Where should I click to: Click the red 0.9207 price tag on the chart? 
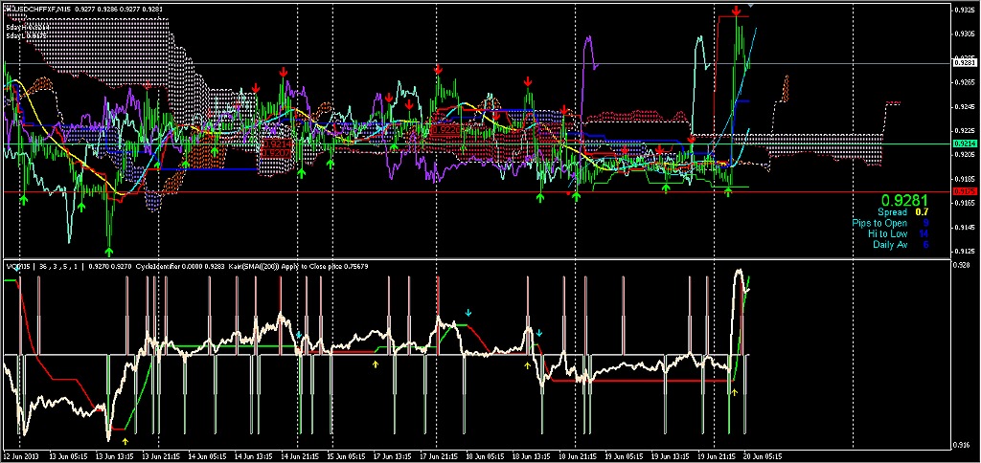tap(275, 152)
